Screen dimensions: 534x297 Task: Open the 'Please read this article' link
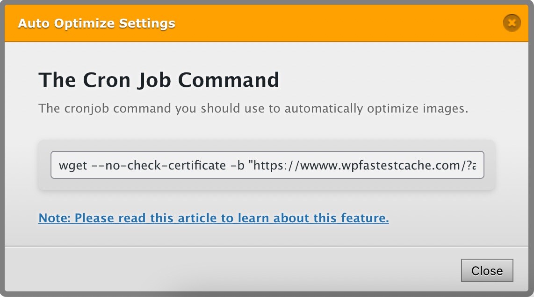[214, 218]
